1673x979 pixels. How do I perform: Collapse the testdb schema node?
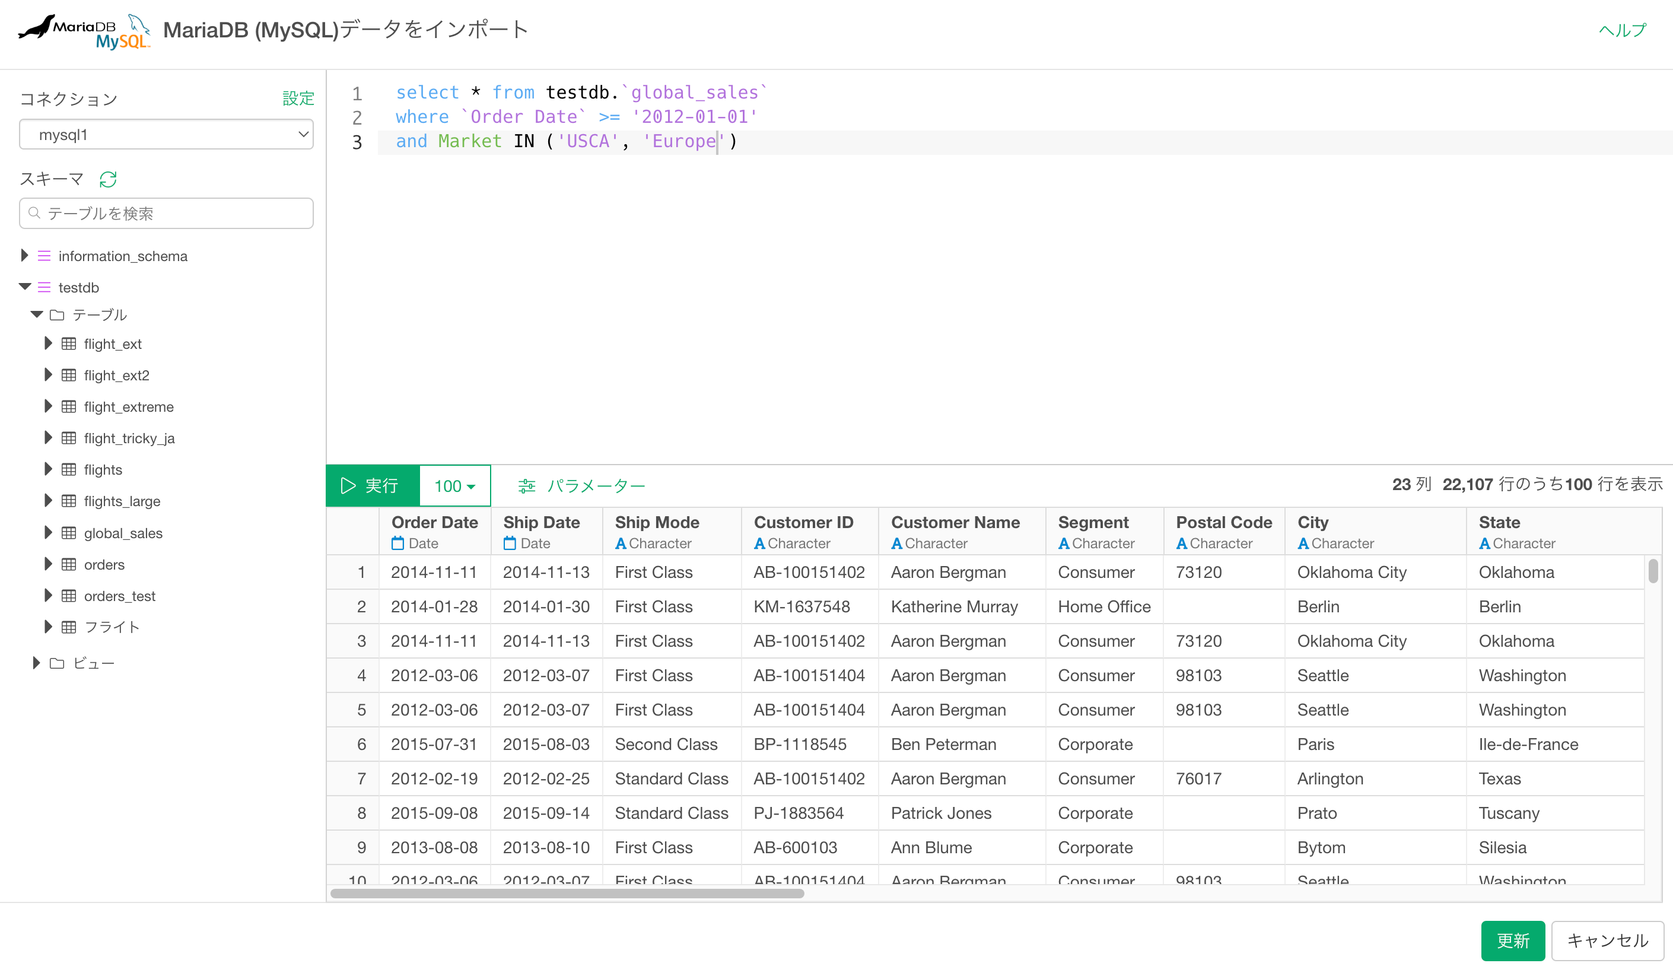pos(26,287)
